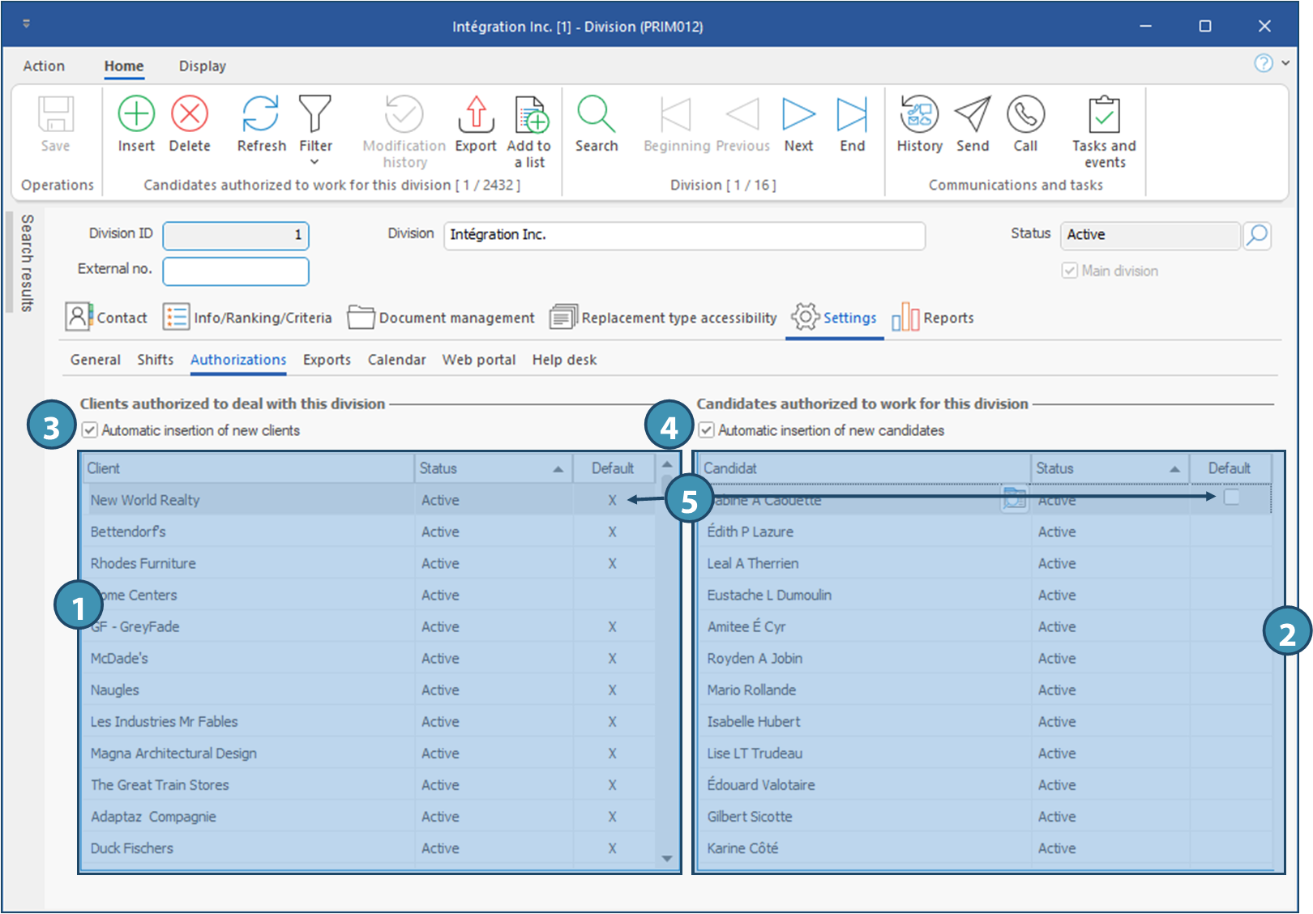Open the communications History
This screenshot has height=914, width=1313.
(919, 114)
